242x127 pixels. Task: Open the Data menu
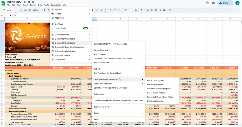pyautogui.click(x=40, y=5)
